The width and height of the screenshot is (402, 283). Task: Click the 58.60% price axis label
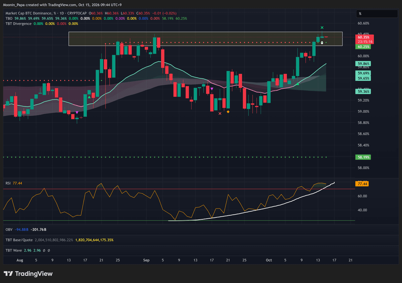point(364,134)
